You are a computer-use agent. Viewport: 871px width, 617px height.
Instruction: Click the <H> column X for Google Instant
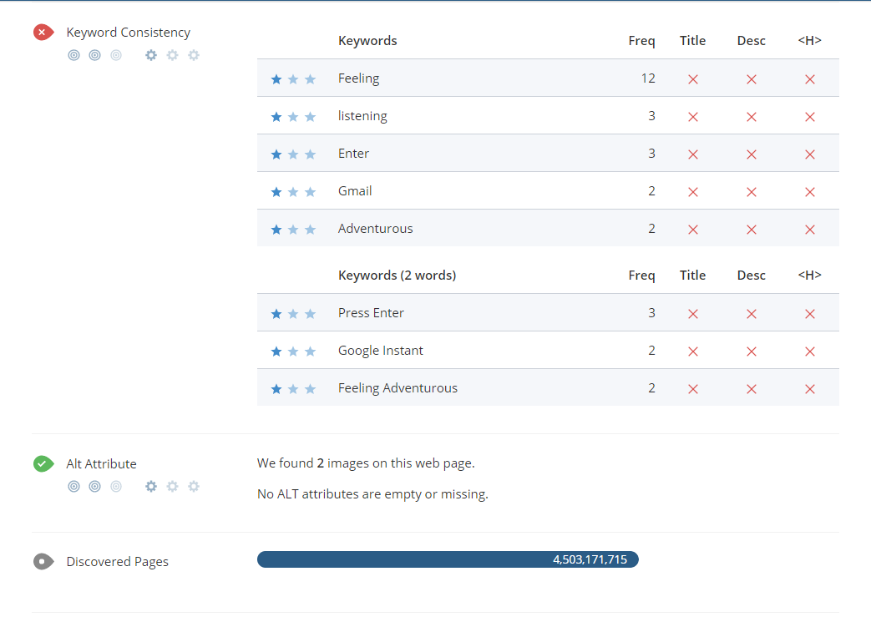pyautogui.click(x=809, y=351)
